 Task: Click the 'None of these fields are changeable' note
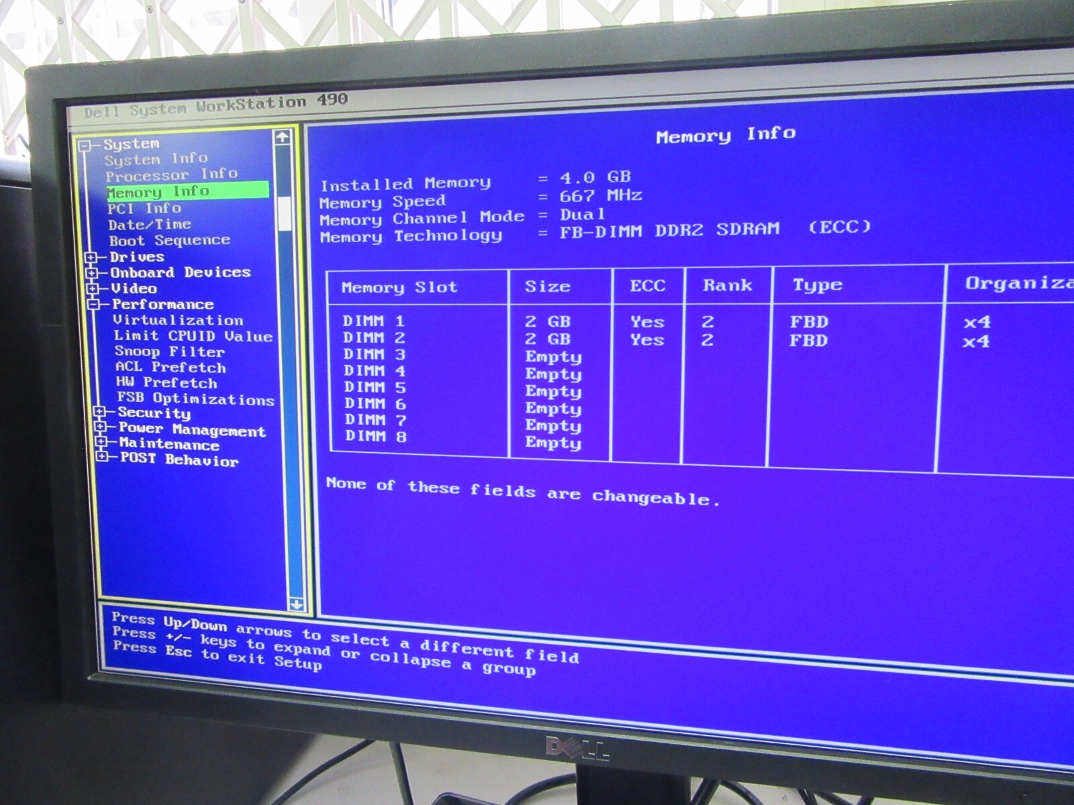coord(523,491)
